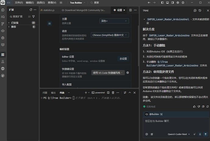Close the 设置 tab
The width and height of the screenshot is (210, 141).
coord(124,10)
